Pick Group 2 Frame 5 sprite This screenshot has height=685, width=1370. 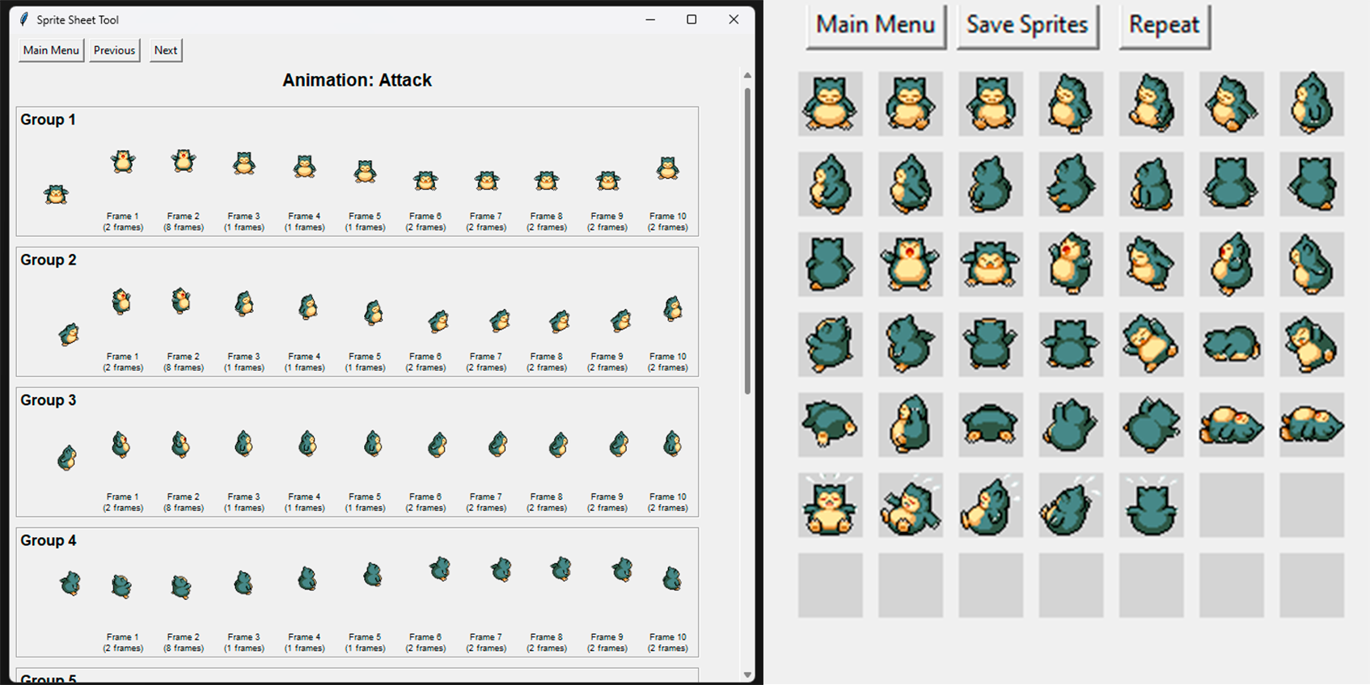pos(373,312)
